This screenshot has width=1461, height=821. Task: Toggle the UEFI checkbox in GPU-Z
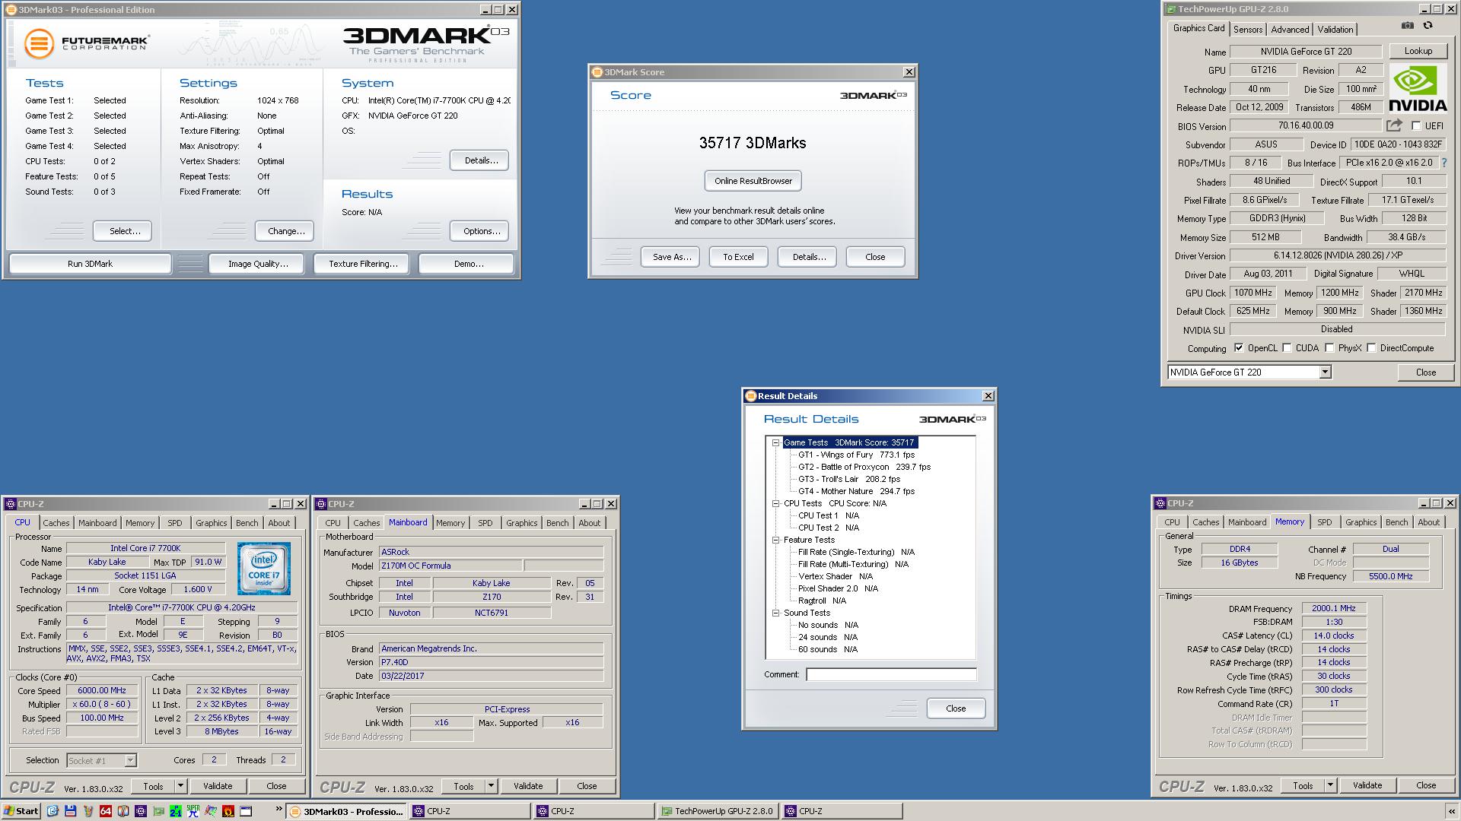[x=1416, y=126]
